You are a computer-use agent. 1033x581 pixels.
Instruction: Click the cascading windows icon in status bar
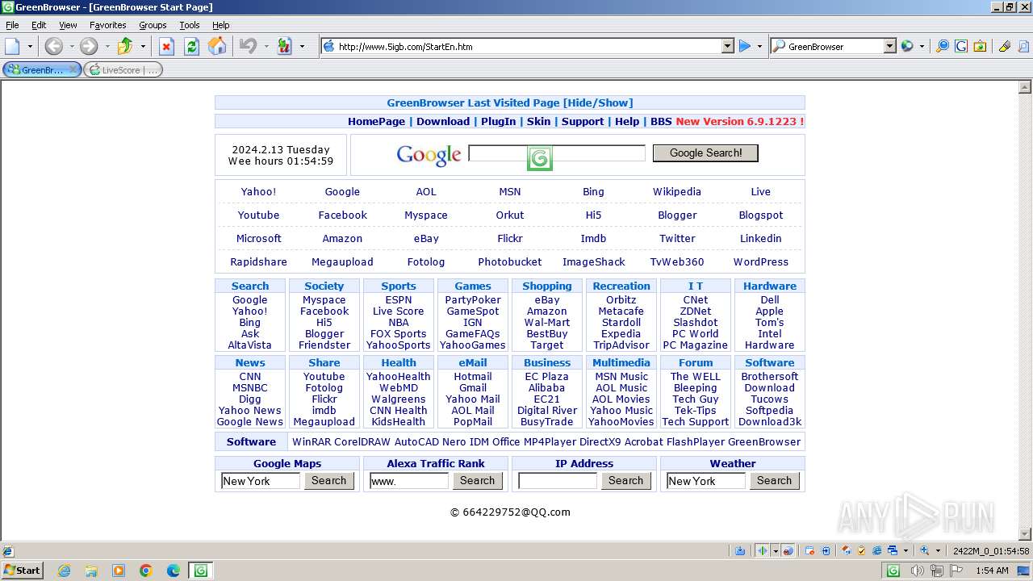(893, 550)
